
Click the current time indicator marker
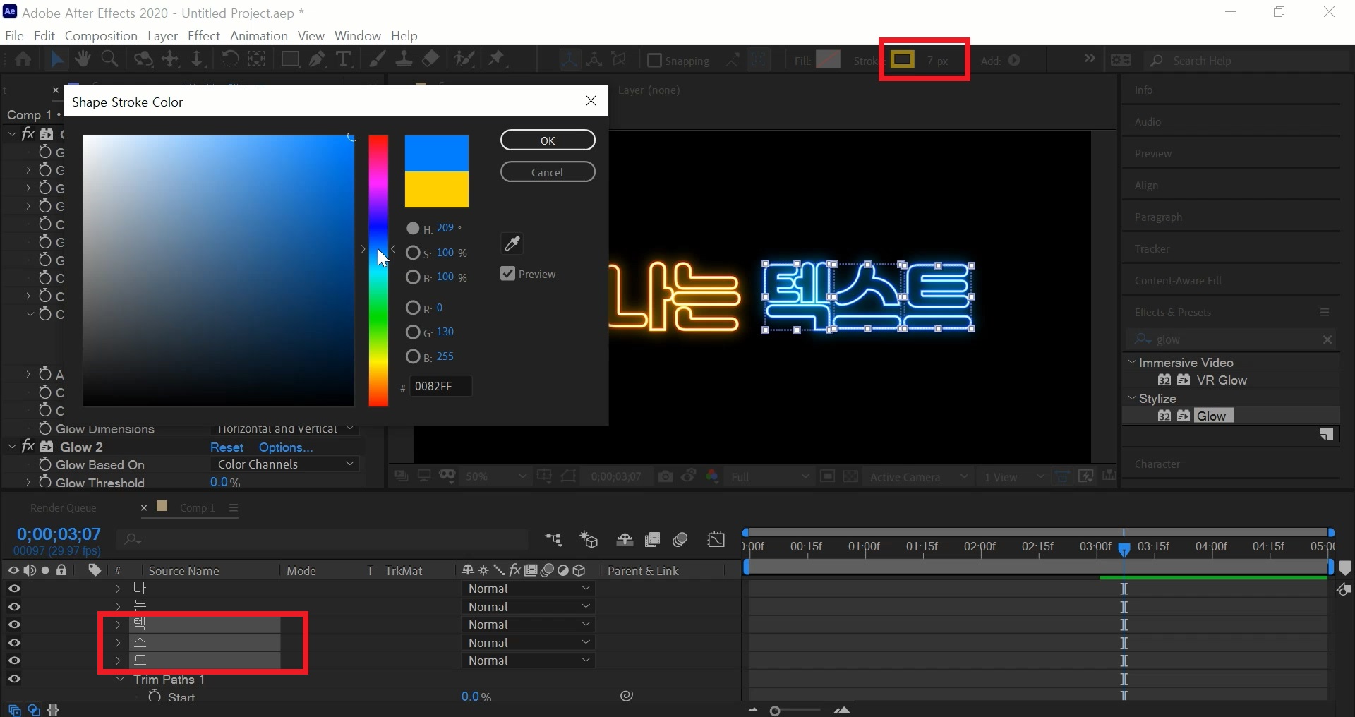point(1124,548)
